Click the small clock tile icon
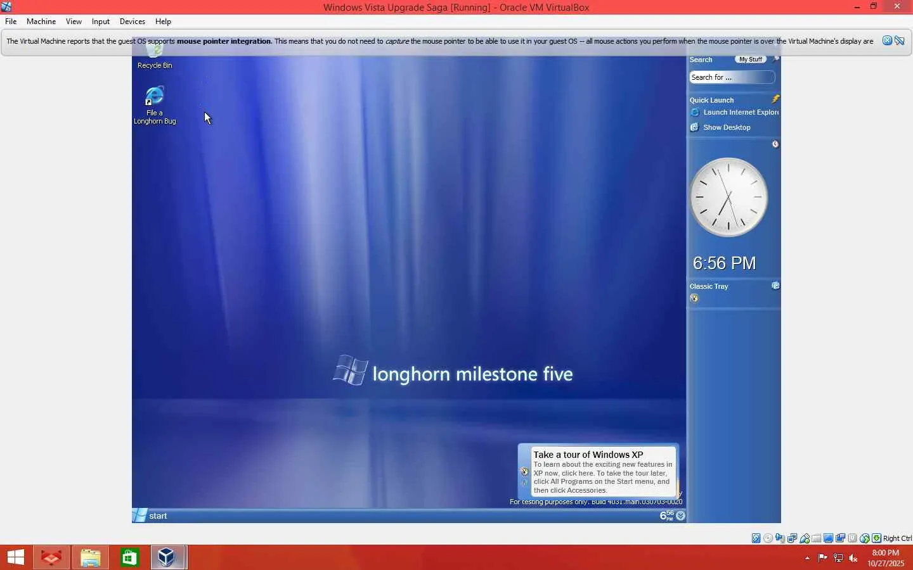The image size is (913, 570). pos(775,144)
